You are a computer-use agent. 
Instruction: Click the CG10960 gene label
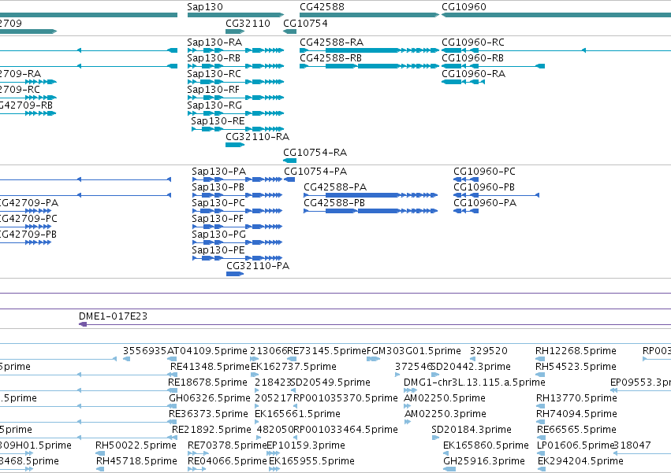point(464,7)
